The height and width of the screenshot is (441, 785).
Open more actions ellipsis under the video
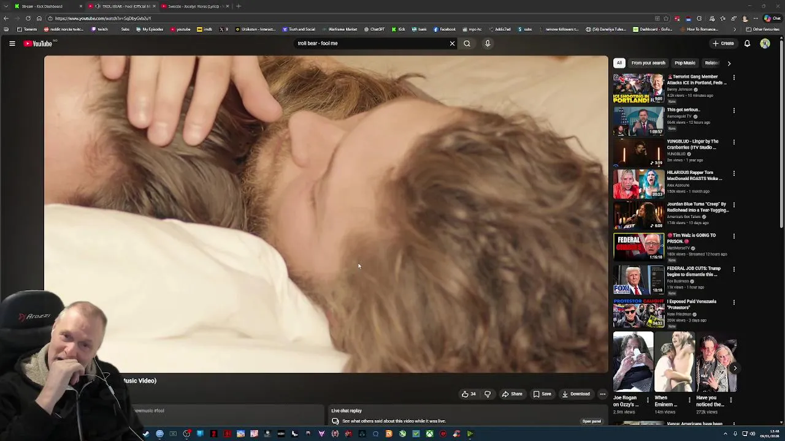pos(603,394)
